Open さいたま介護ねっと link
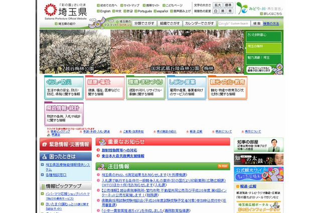The height and width of the screenshot is (213, 321). point(67,206)
